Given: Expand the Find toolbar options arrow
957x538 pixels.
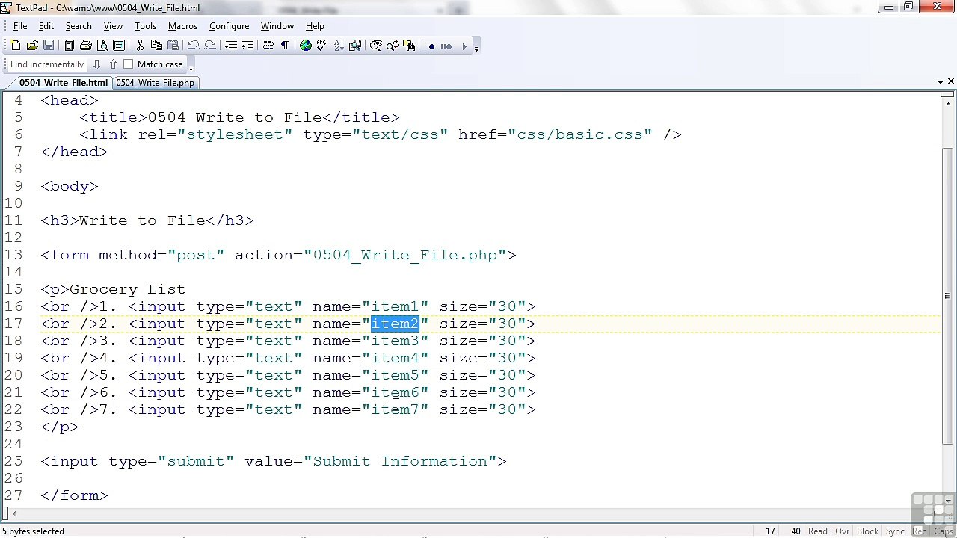Looking at the screenshot, I should [191, 67].
